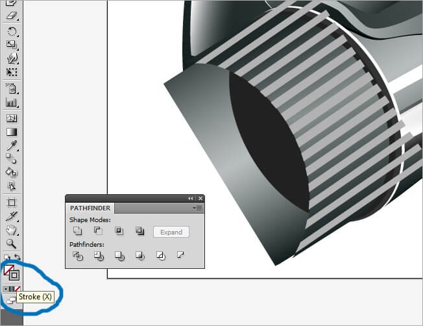Select the Zoom magnifier tool

(x=12, y=244)
